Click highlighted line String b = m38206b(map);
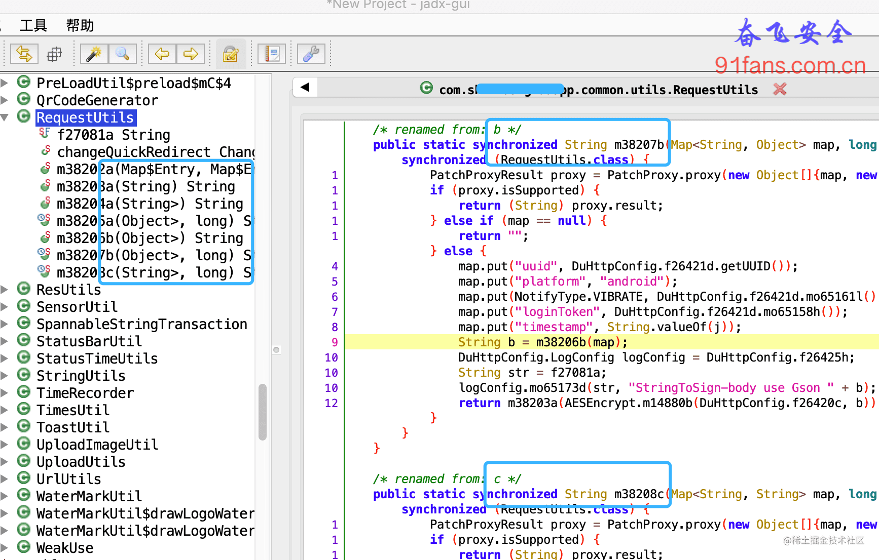879x560 pixels. pyautogui.click(x=543, y=342)
